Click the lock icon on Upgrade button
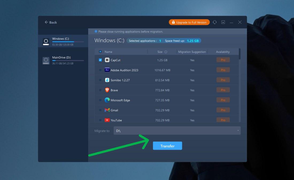This screenshot has width=294, height=180. (173, 22)
